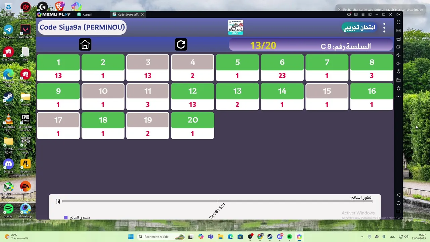Screen dimensions: 430x242
Task: Open VLC media player desktop shortcut
Action: click(8, 122)
